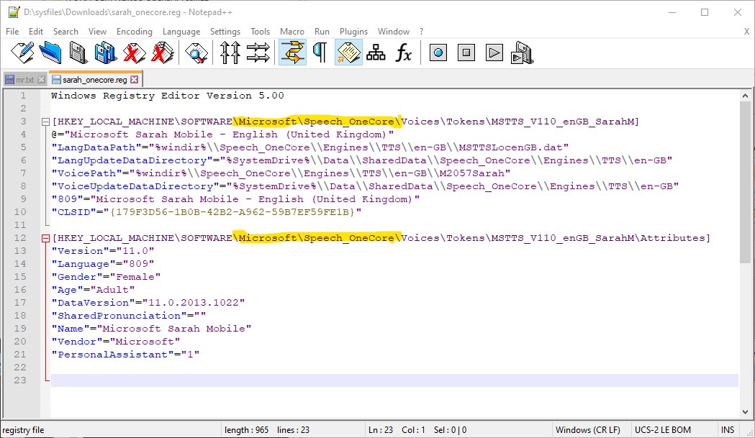Click the Windows (CR LF) status field
Image resolution: width=755 pixels, height=438 pixels.
587,430
